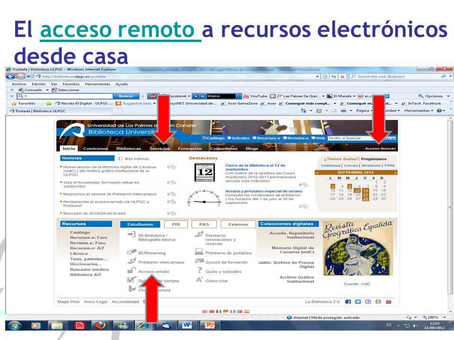The height and width of the screenshot is (340, 454).
Task: Expand the Página command dropdown
Action: point(372,110)
